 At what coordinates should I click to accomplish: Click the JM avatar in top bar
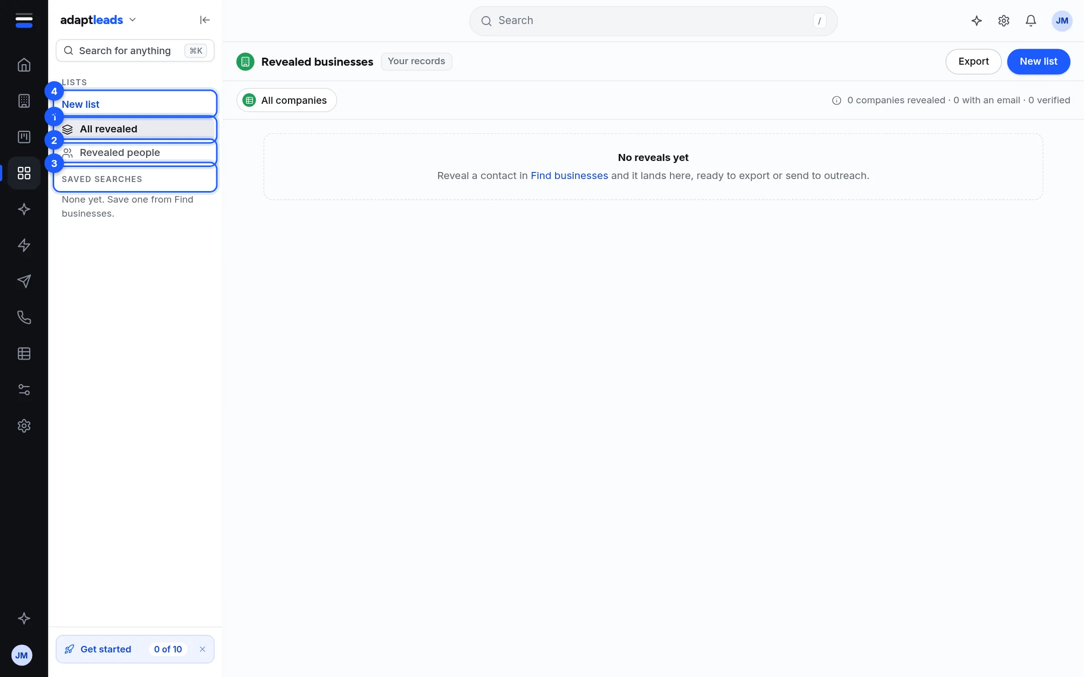coord(1062,21)
